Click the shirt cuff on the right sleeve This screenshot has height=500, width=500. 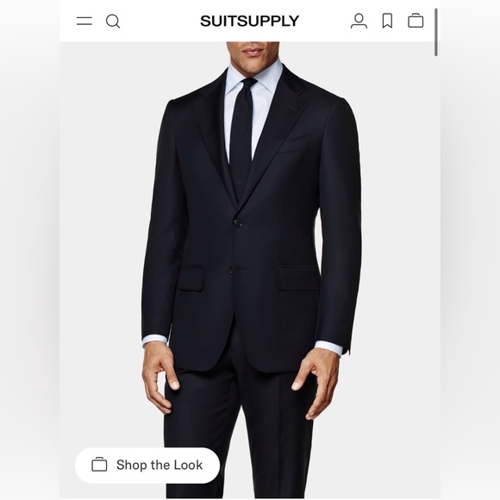328,348
